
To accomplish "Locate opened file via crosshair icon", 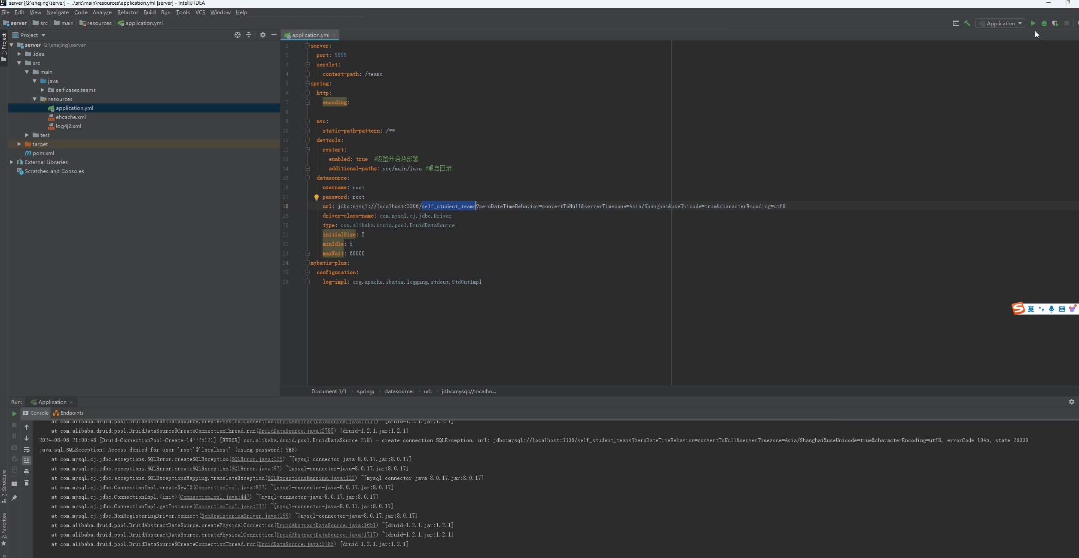I will (238, 35).
